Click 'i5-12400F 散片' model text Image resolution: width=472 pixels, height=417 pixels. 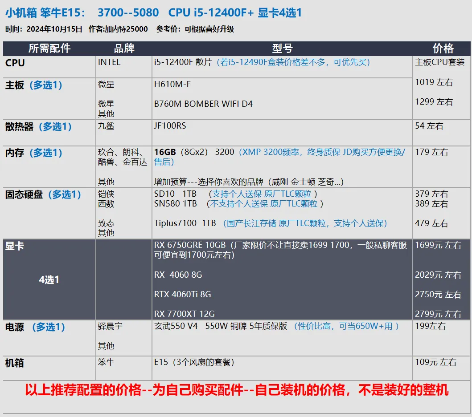(x=183, y=62)
